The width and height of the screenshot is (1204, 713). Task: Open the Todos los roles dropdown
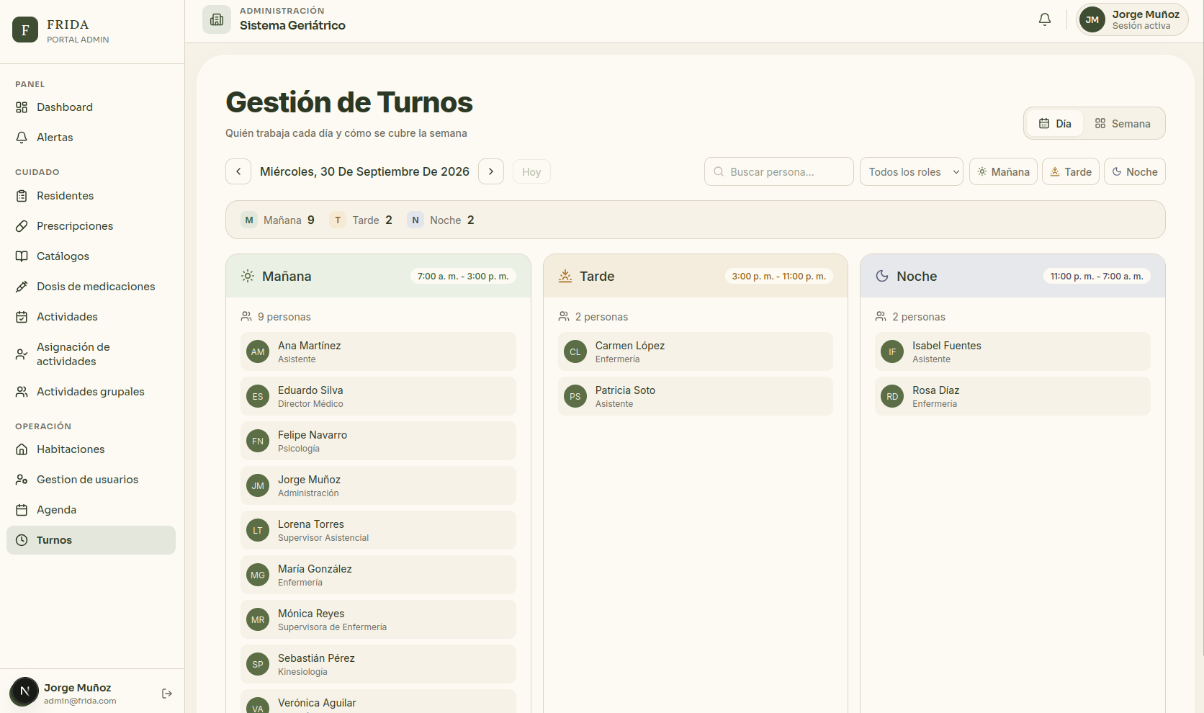tap(911, 171)
